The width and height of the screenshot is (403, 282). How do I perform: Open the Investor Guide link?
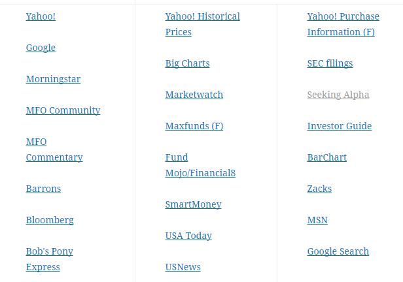pyautogui.click(x=339, y=126)
